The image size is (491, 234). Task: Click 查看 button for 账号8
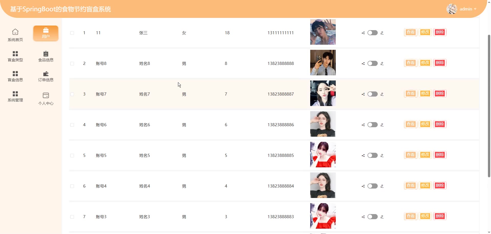410,63
